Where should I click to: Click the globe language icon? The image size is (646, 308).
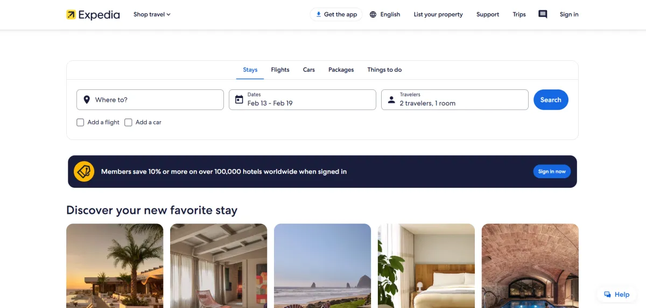pyautogui.click(x=373, y=15)
